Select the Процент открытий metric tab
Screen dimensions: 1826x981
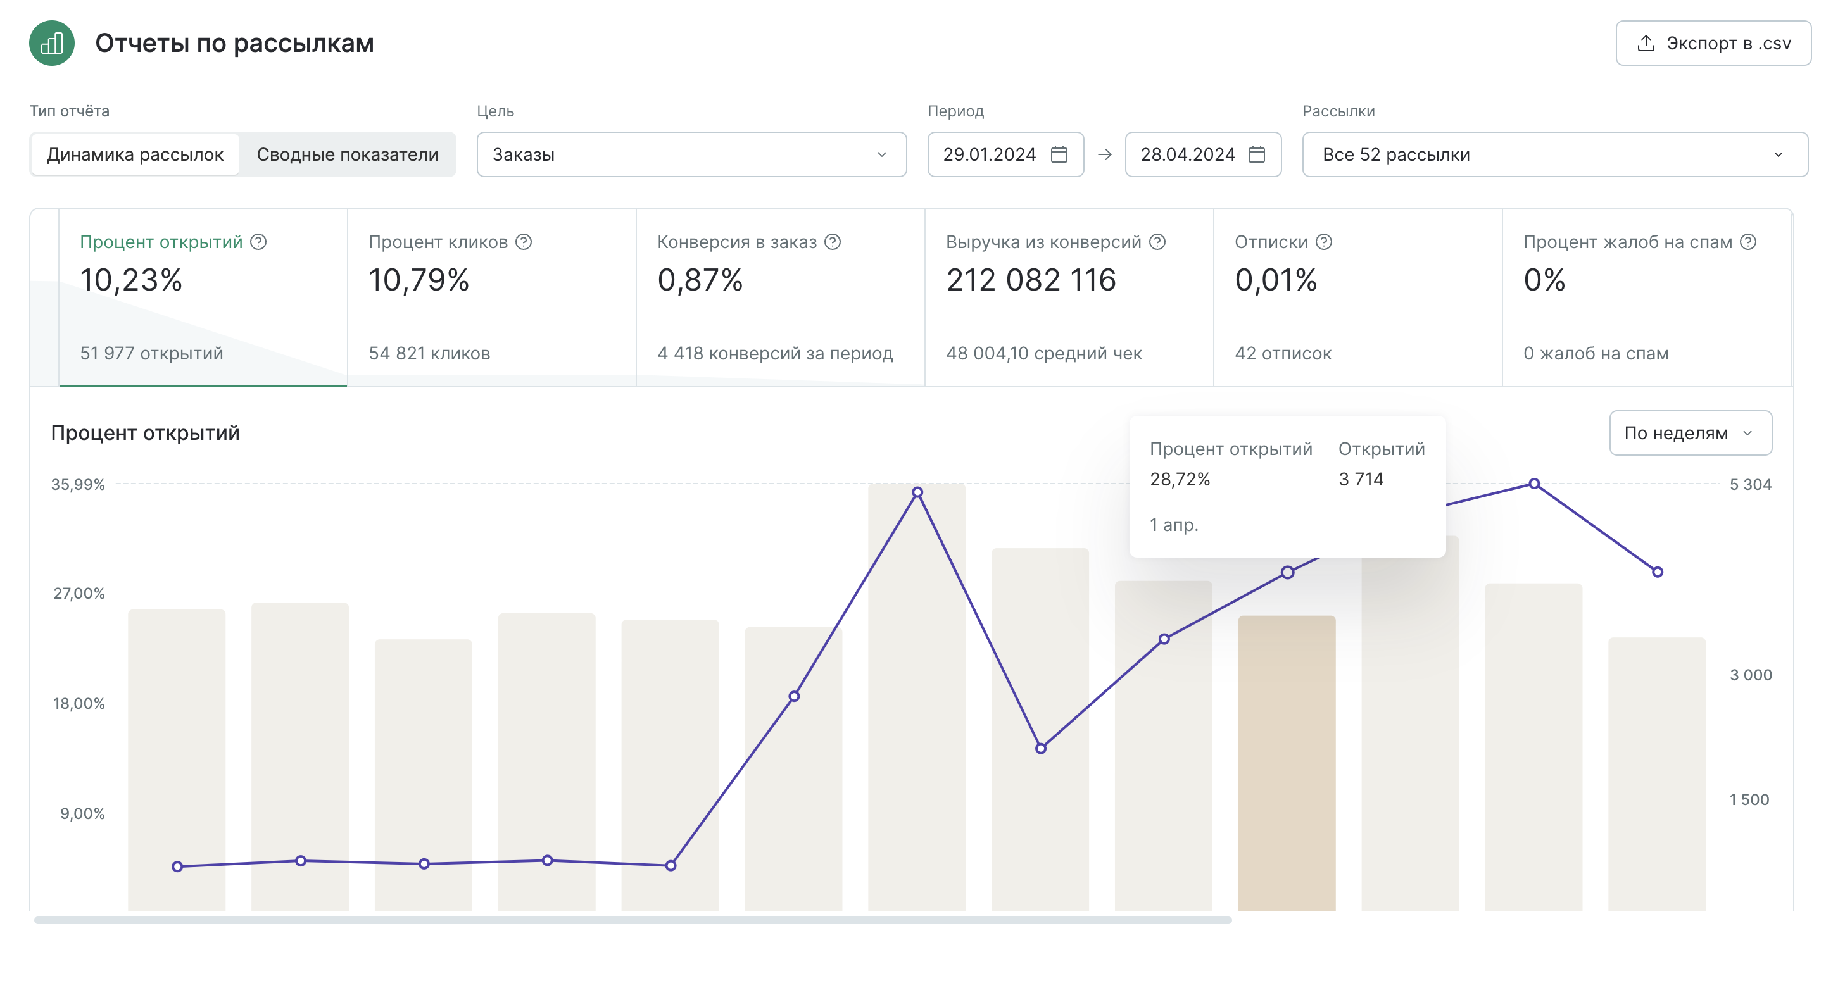click(x=203, y=297)
